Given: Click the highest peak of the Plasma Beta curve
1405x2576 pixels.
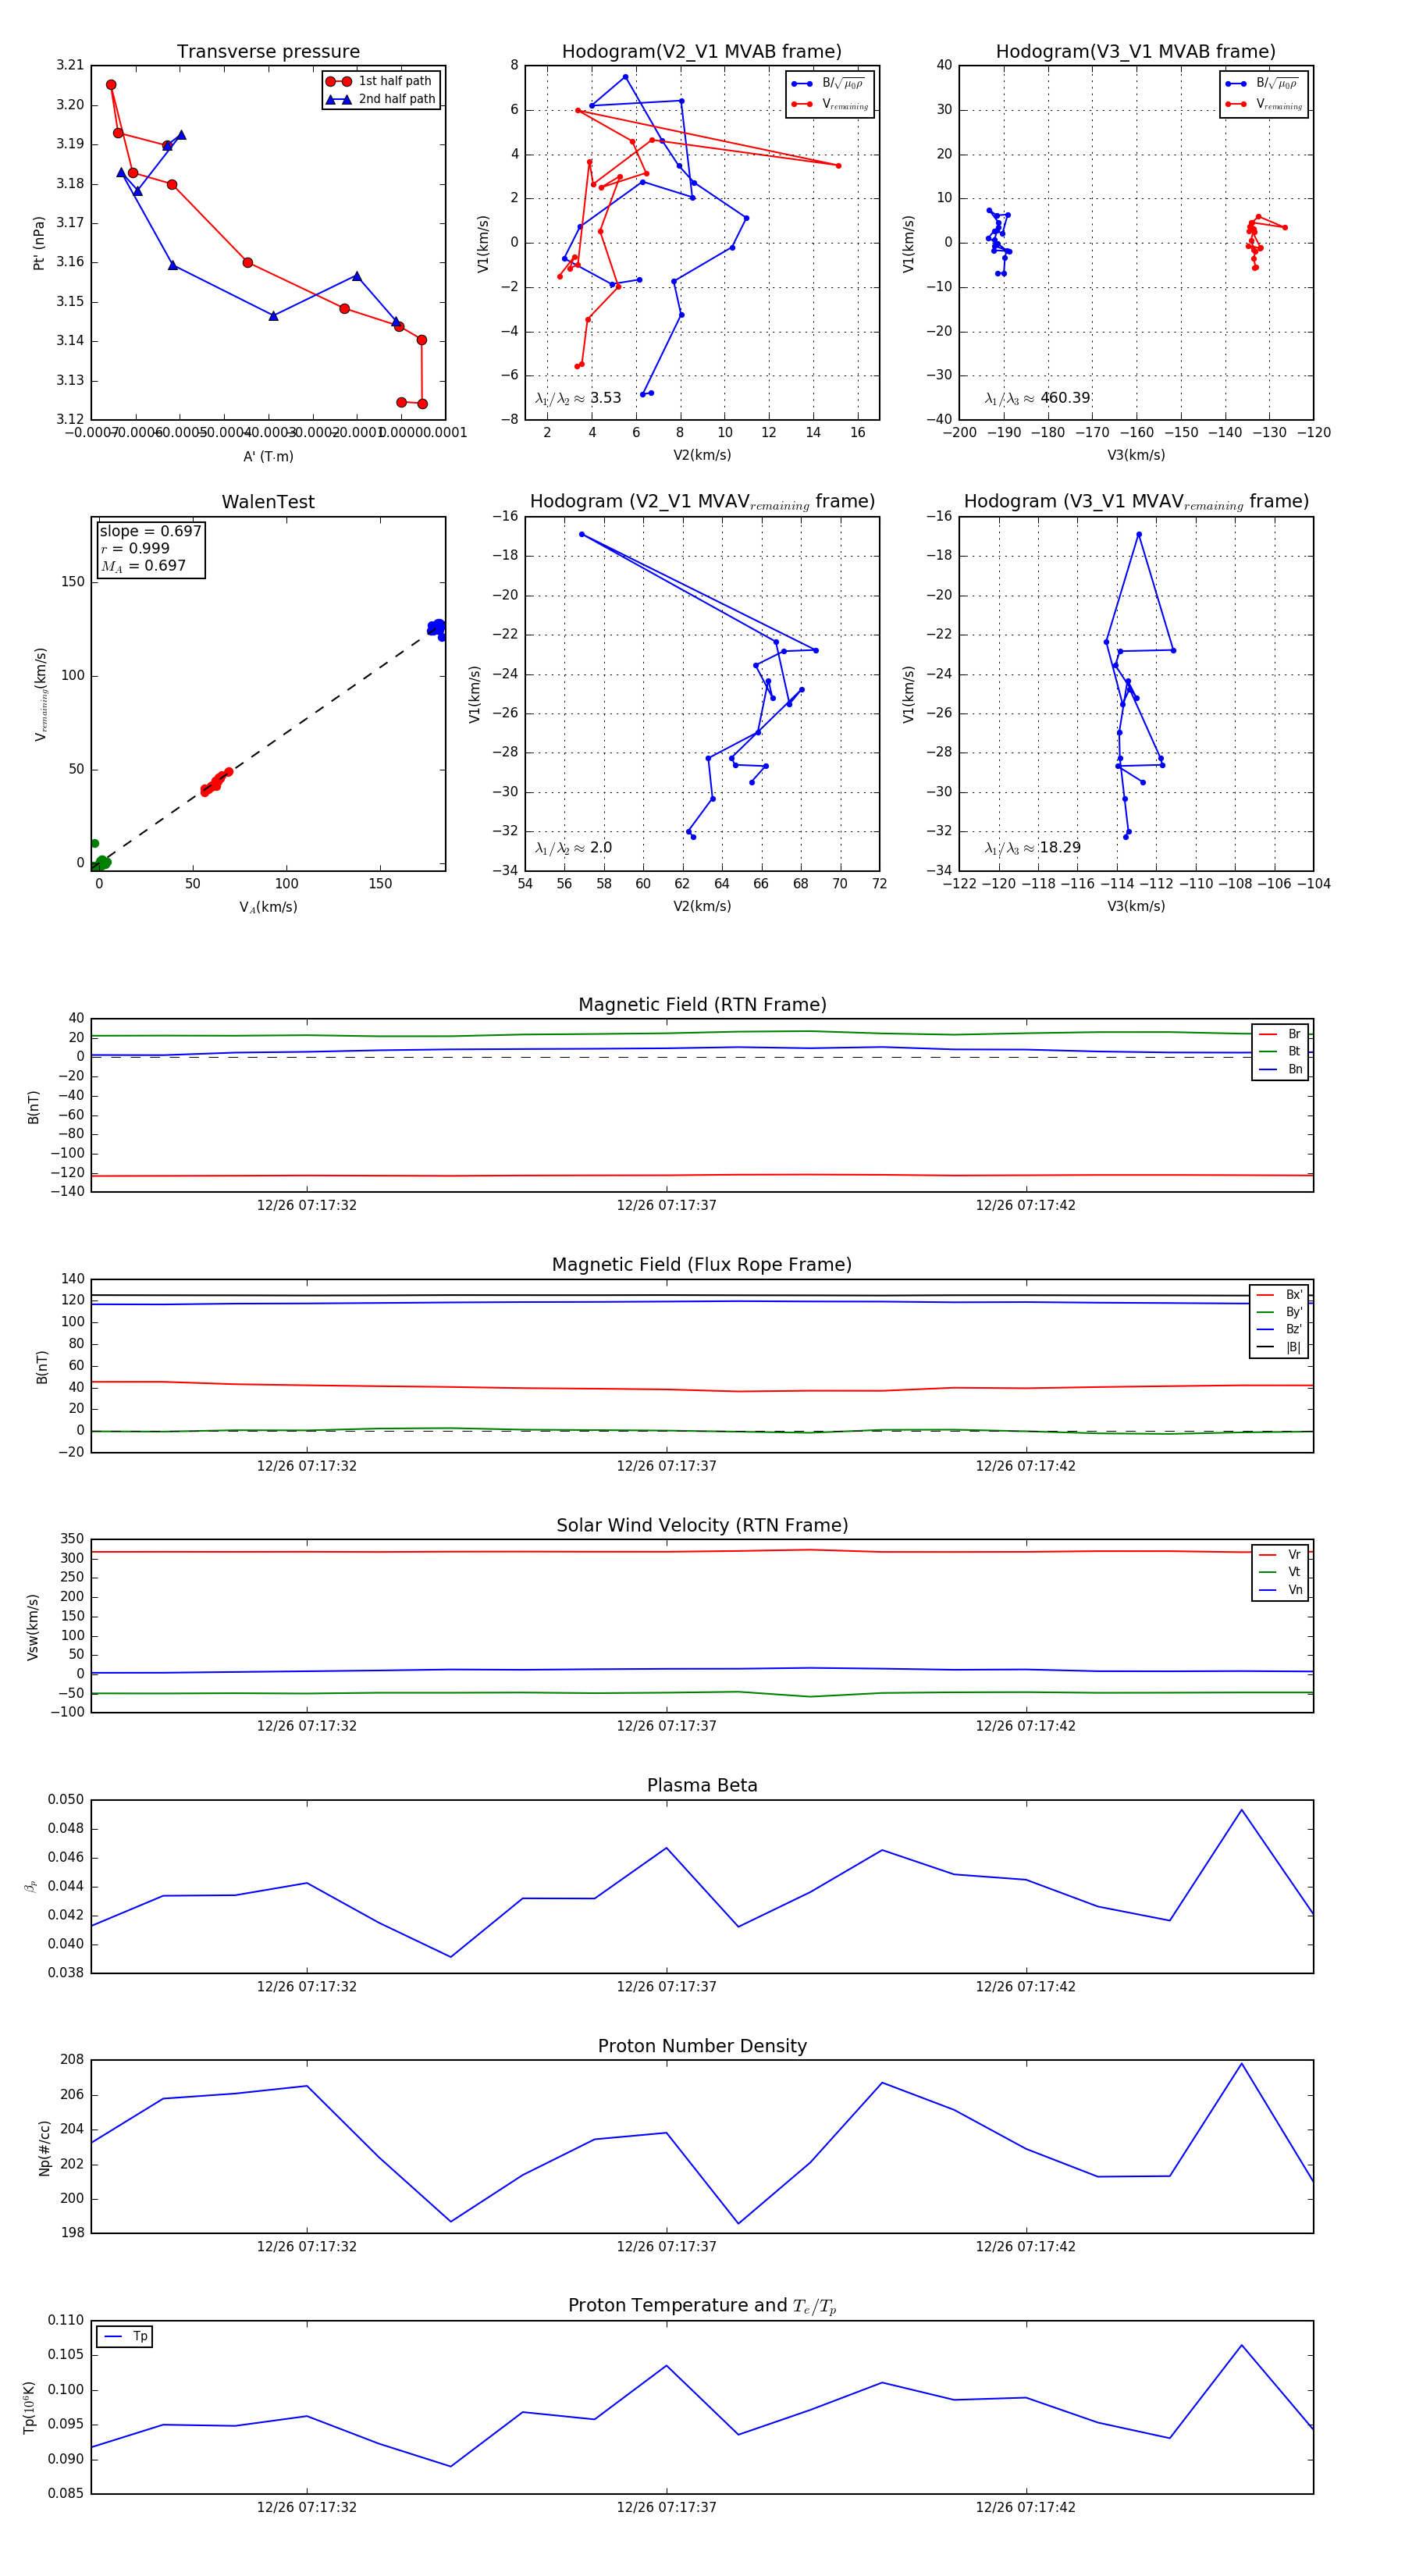Looking at the screenshot, I should tap(1241, 1810).
